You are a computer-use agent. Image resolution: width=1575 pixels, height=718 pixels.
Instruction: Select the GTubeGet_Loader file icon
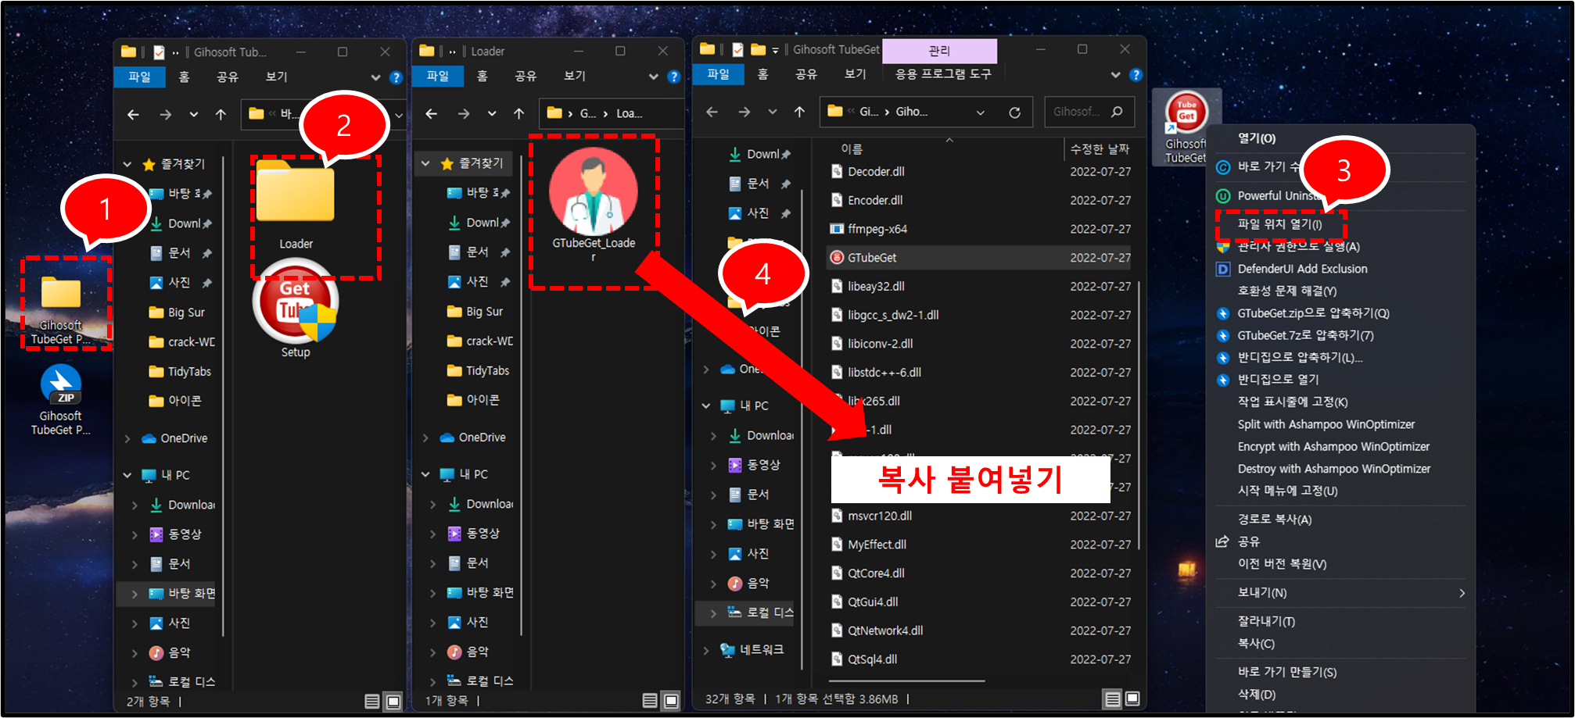(594, 205)
